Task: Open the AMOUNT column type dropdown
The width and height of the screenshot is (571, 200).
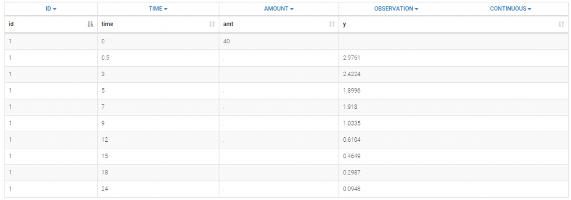Action: 279,9
